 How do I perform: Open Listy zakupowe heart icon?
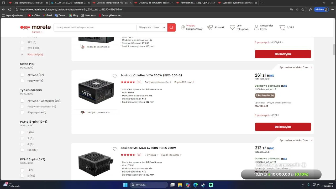pos(232,27)
